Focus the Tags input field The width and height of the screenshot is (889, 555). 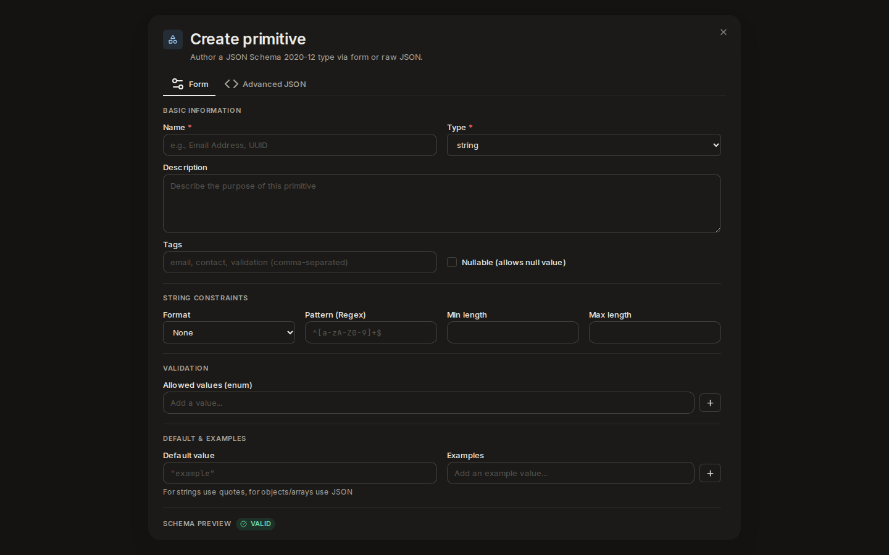[x=300, y=262]
